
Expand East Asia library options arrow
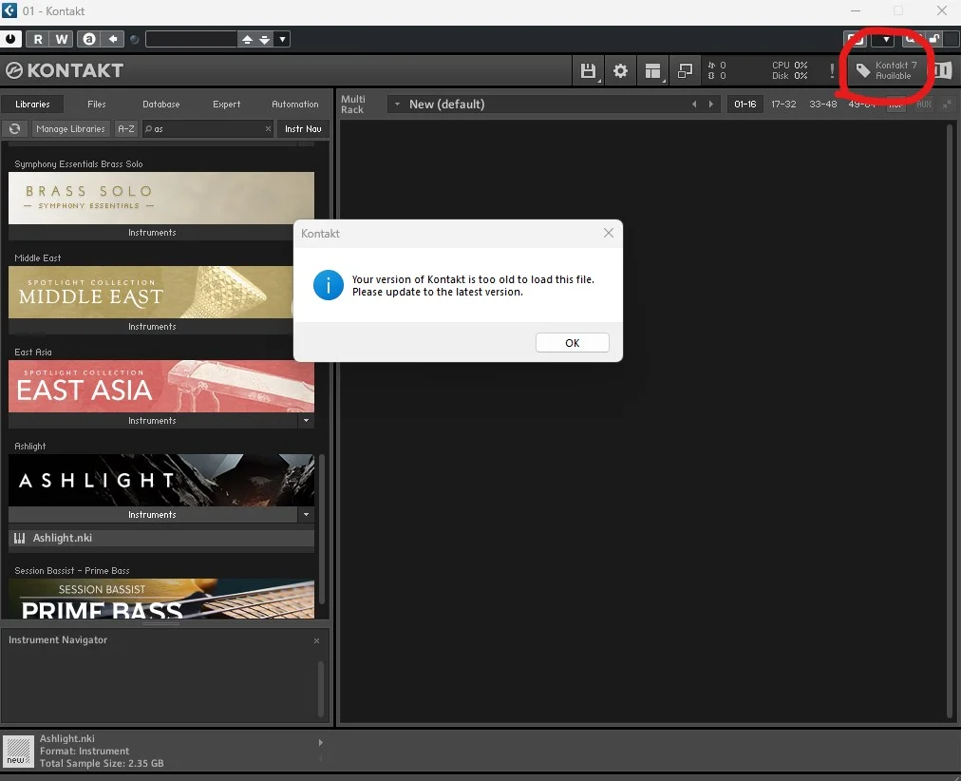[x=306, y=421]
